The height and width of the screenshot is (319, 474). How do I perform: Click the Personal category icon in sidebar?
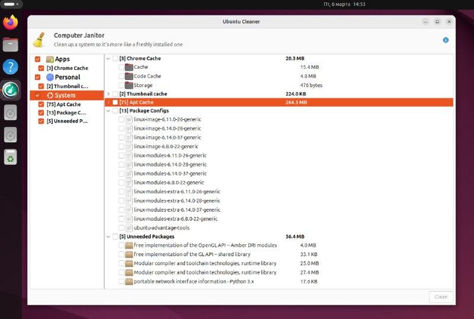tap(50, 77)
